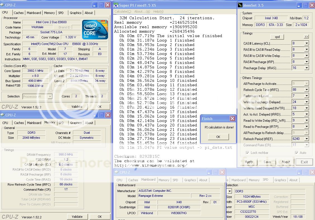Image resolution: width=315 pixels, height=220 pixels.
Task: Select Caches tab in mainboard CPU-Z window
Action: click(133, 180)
